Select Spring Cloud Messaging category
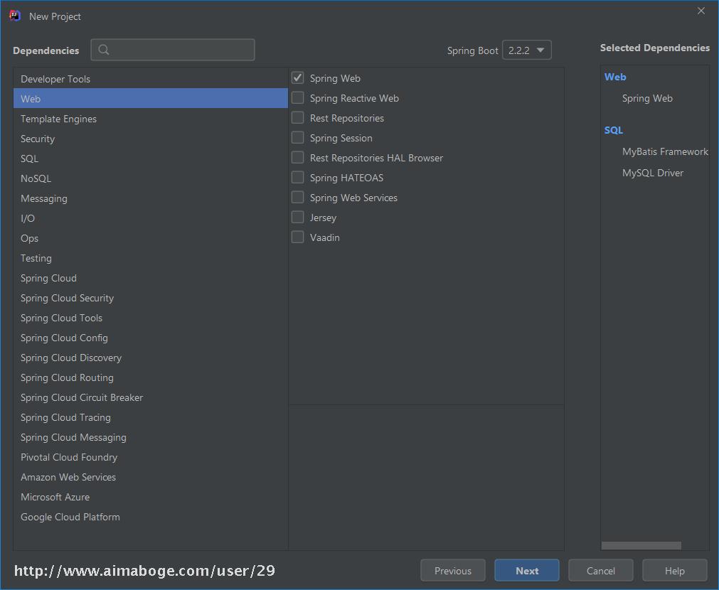Image resolution: width=719 pixels, height=590 pixels. point(150,437)
